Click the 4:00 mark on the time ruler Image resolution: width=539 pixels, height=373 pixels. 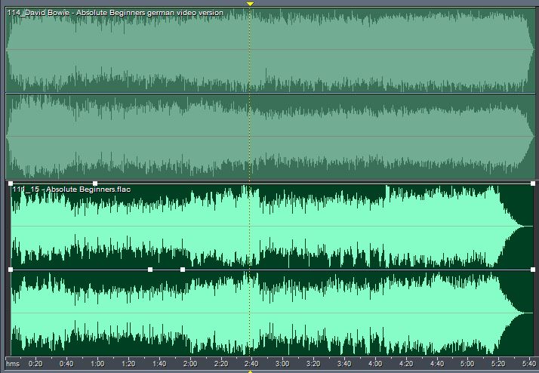pyautogui.click(x=375, y=363)
